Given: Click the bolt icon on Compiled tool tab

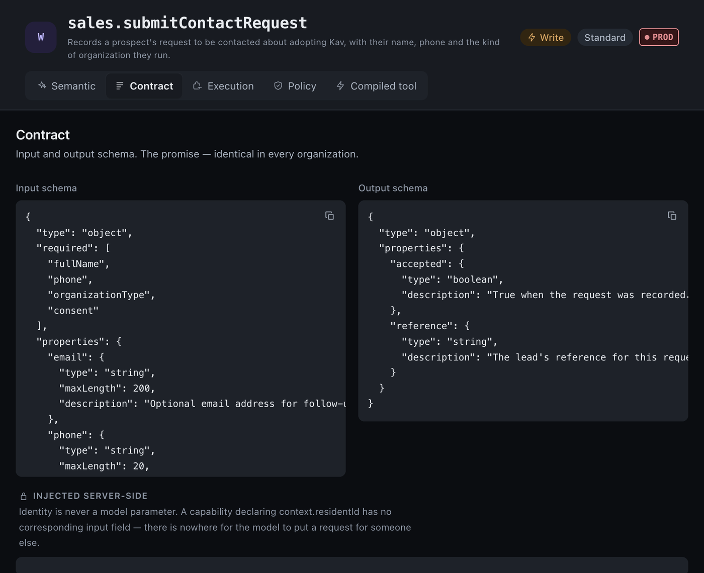Looking at the screenshot, I should (x=340, y=86).
